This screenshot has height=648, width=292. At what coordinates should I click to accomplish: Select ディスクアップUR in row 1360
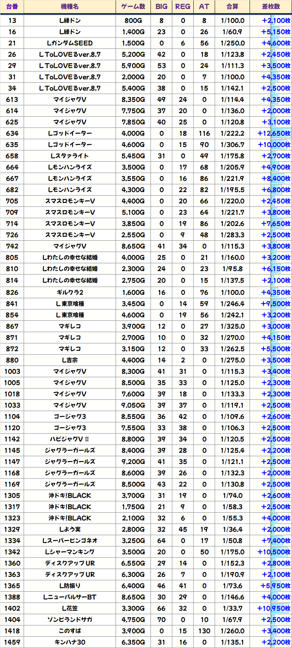70,563
